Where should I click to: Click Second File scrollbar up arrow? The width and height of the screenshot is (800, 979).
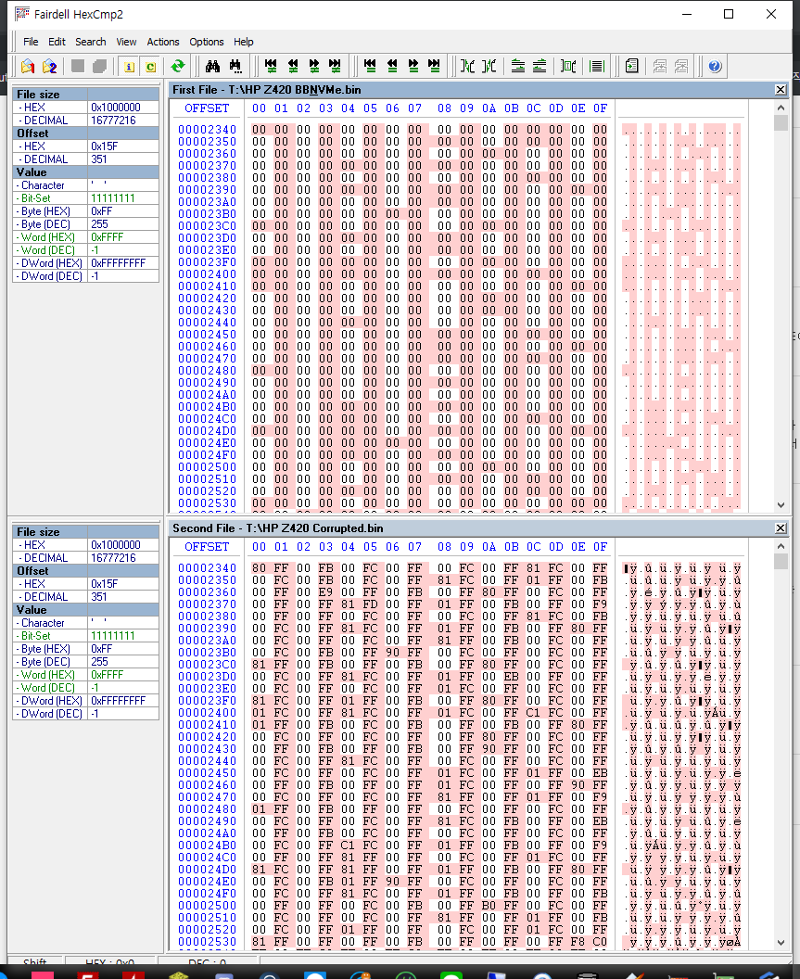[781, 546]
